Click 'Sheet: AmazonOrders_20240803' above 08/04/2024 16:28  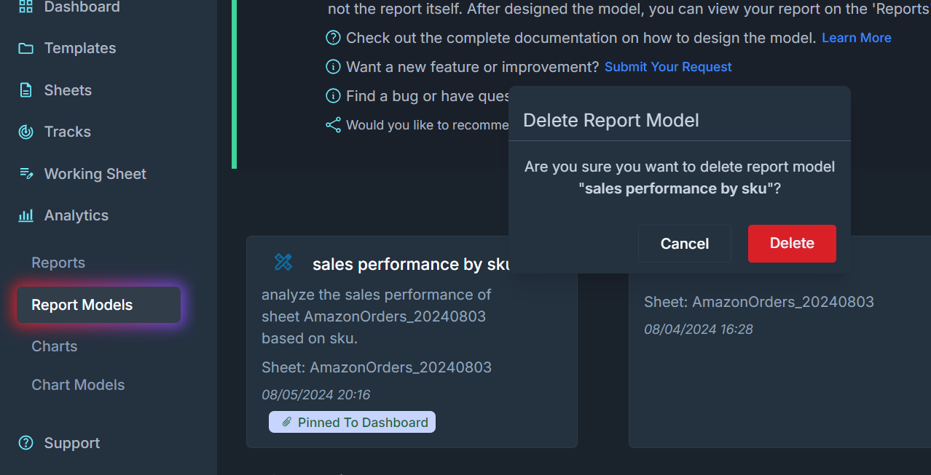tap(759, 302)
